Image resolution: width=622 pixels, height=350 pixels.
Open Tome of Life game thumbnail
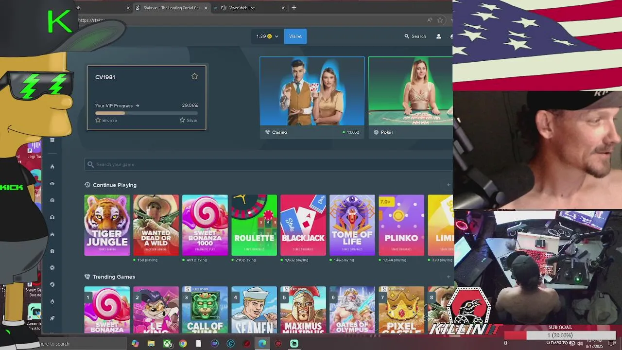coord(352,225)
